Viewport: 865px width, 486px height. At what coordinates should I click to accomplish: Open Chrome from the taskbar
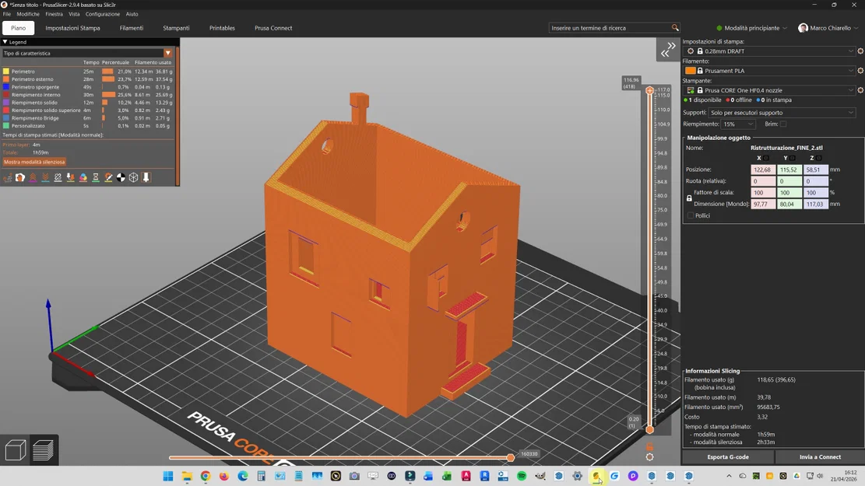206,476
